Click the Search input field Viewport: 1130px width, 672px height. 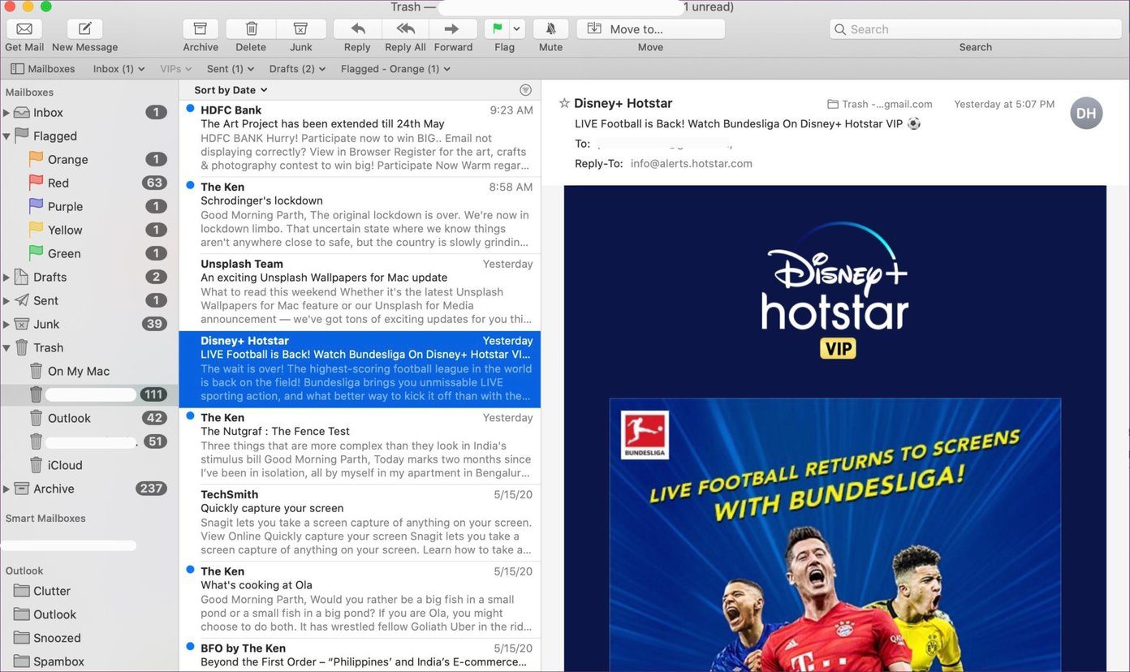click(976, 29)
